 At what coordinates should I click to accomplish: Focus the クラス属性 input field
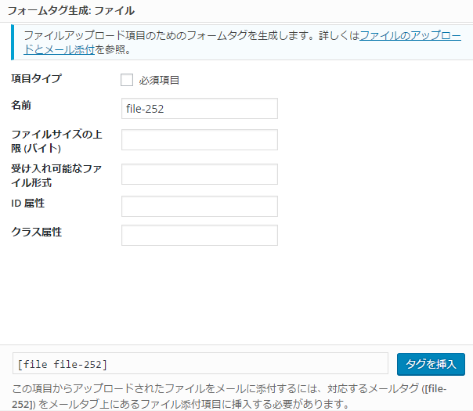[x=200, y=235]
